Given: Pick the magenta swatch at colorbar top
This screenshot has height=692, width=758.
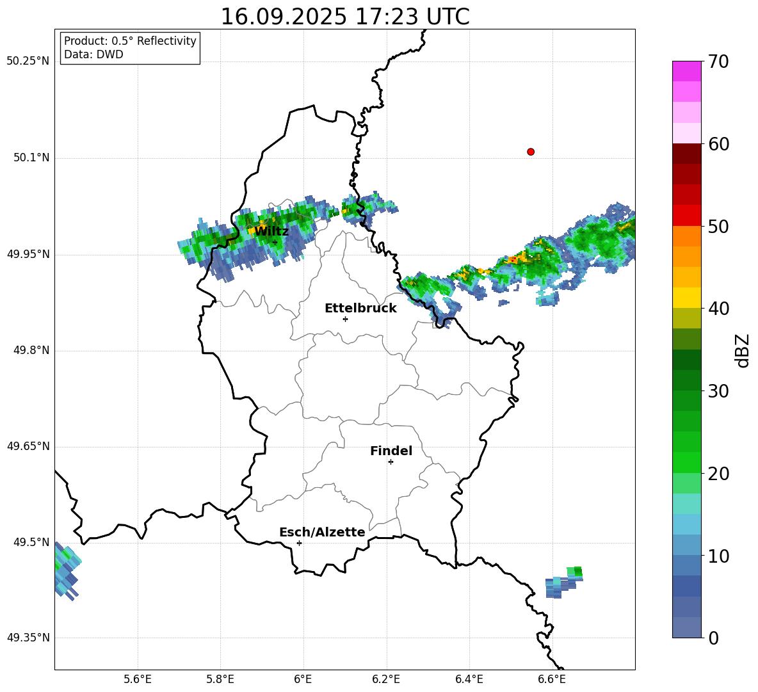Looking at the screenshot, I should coord(686,71).
